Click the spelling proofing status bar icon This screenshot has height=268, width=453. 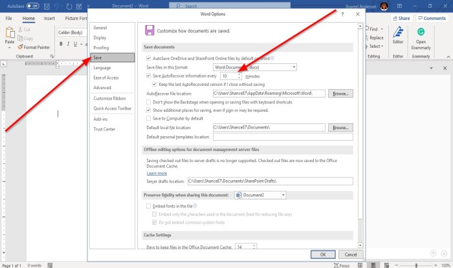click(x=50, y=265)
